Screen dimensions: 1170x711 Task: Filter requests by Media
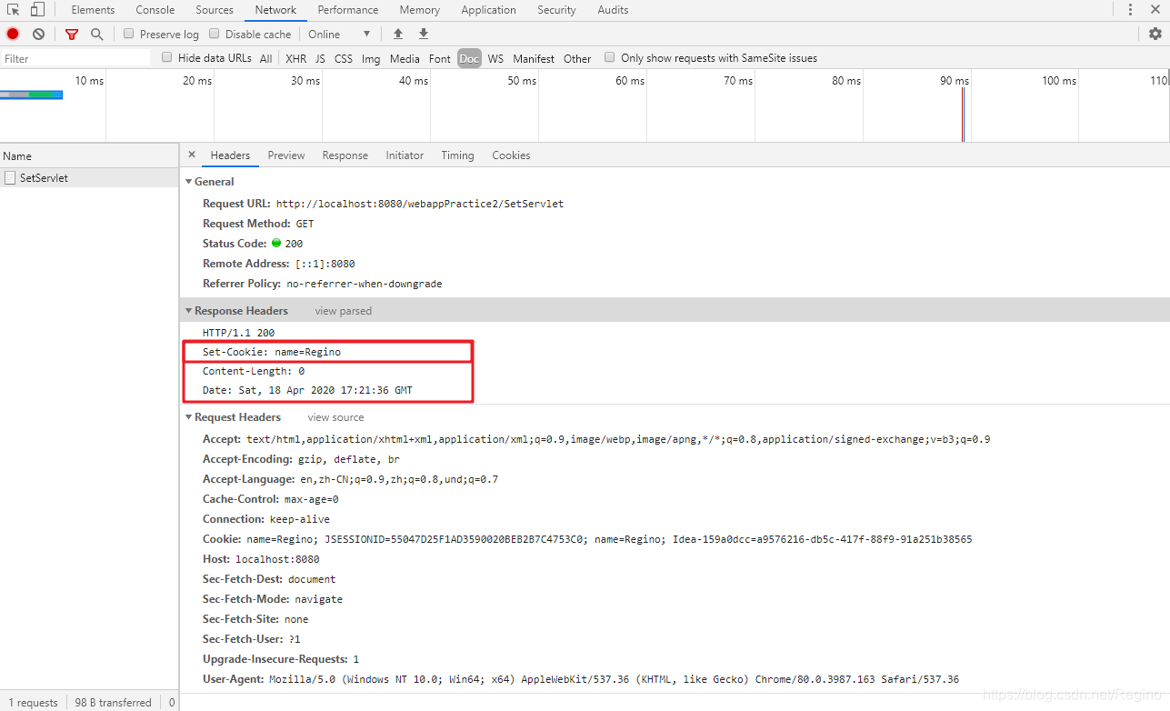(405, 58)
